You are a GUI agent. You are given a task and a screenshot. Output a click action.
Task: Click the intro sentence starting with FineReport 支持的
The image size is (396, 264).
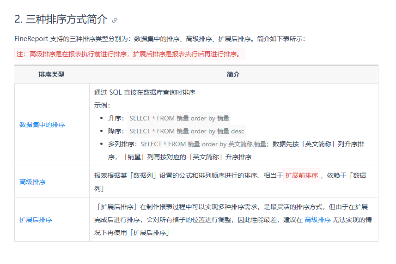[x=159, y=39]
